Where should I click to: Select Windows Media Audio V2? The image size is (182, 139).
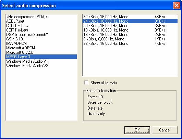[41, 66]
